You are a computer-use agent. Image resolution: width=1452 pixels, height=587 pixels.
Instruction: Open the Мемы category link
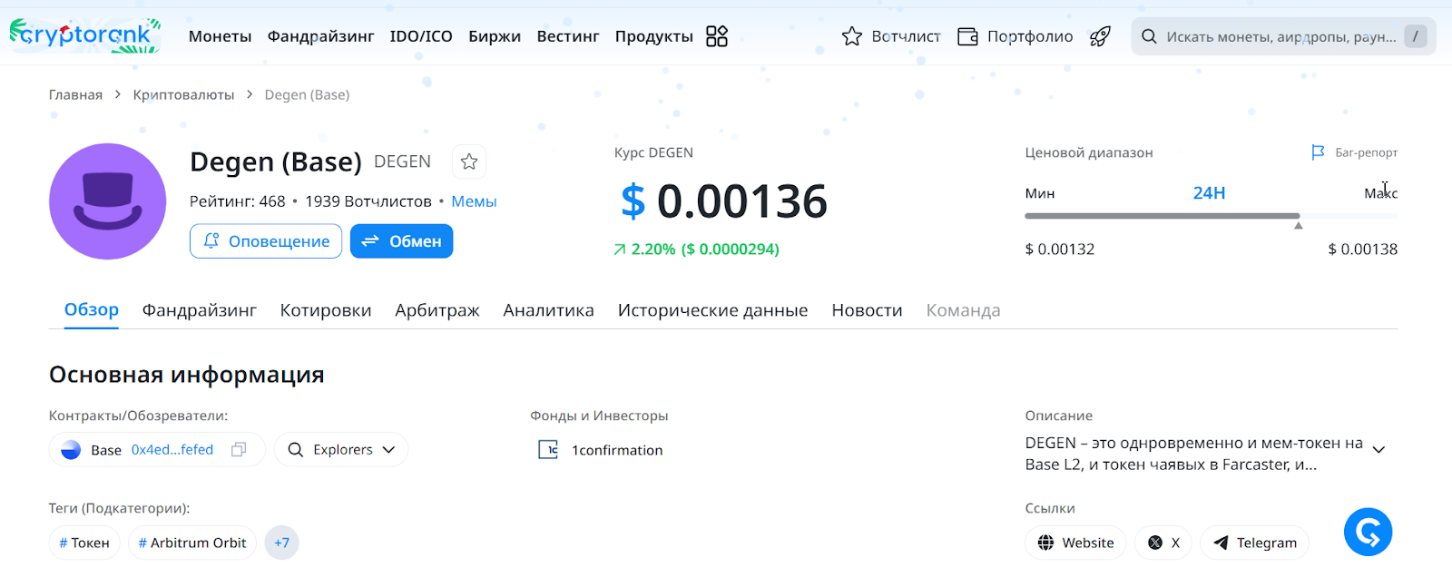(474, 201)
